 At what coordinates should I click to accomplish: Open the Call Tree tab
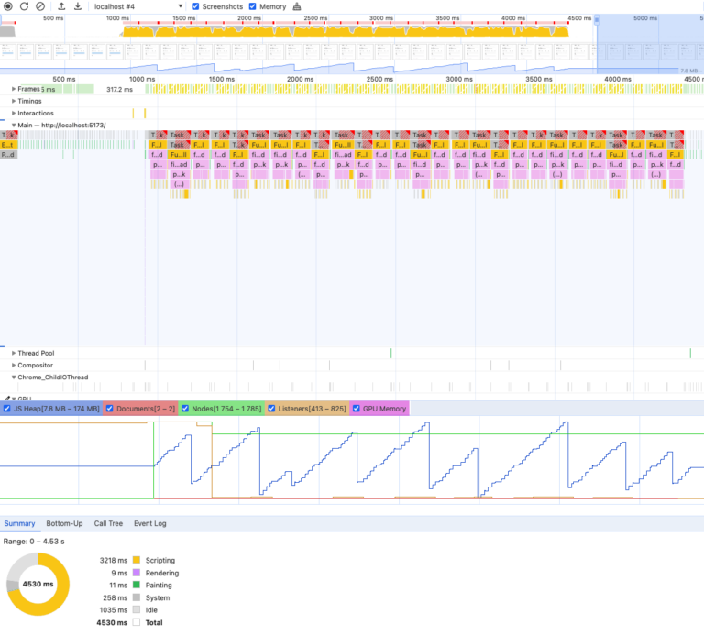108,524
